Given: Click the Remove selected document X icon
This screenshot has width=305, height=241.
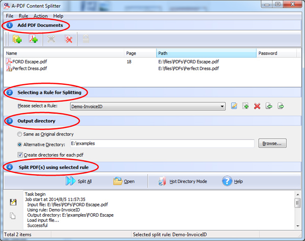Looking at the screenshot, I should tap(51, 39).
